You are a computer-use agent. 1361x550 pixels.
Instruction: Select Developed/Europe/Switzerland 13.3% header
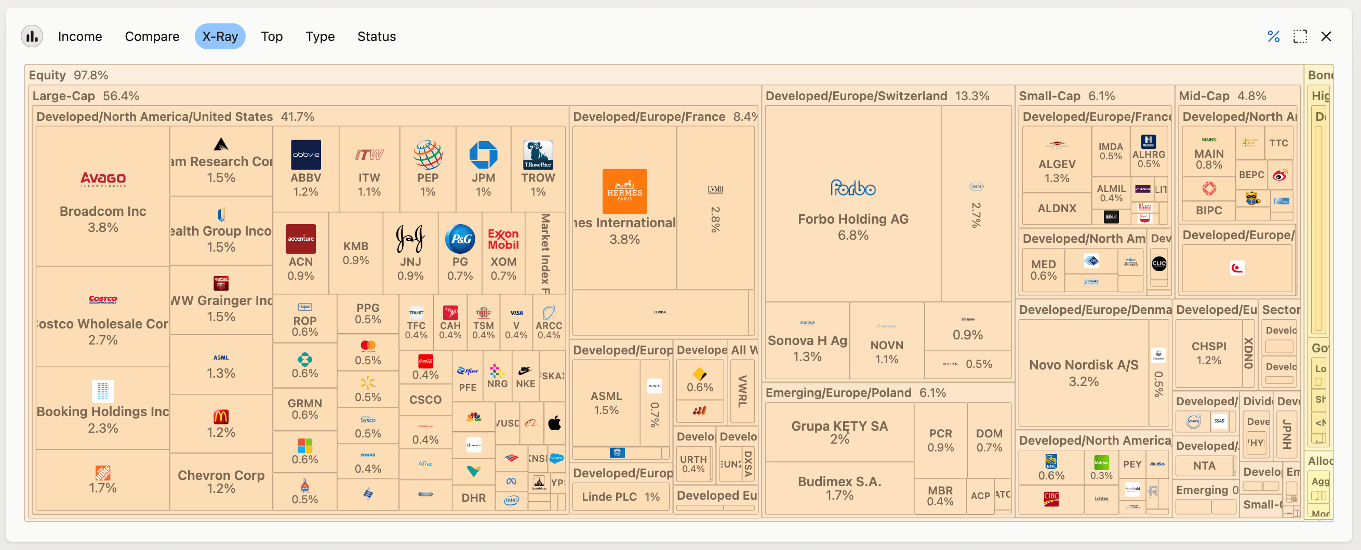click(x=877, y=95)
